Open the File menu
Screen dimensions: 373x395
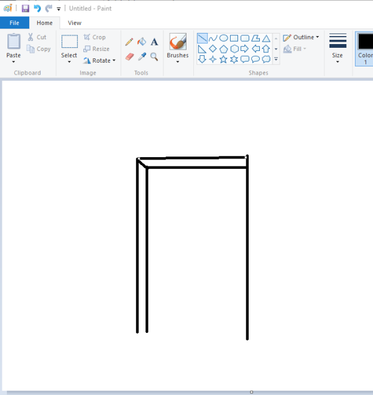14,23
